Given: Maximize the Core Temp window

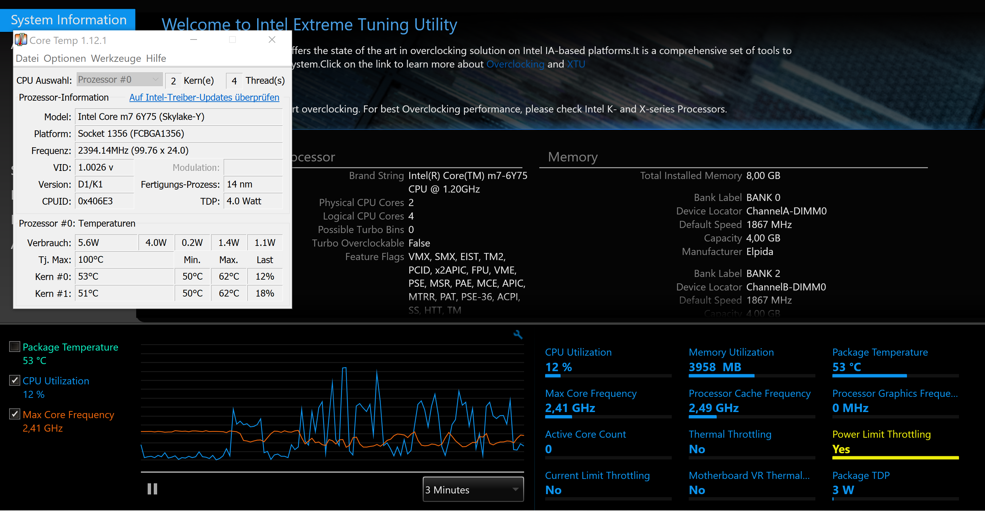Looking at the screenshot, I should (x=232, y=40).
